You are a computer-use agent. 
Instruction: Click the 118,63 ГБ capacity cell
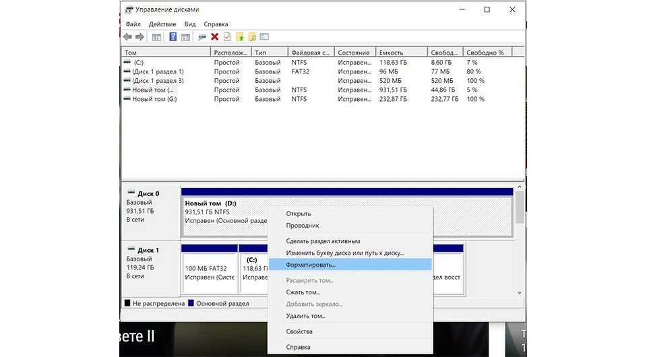coord(393,62)
